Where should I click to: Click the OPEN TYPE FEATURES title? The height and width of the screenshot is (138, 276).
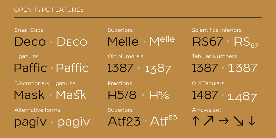click(49, 10)
